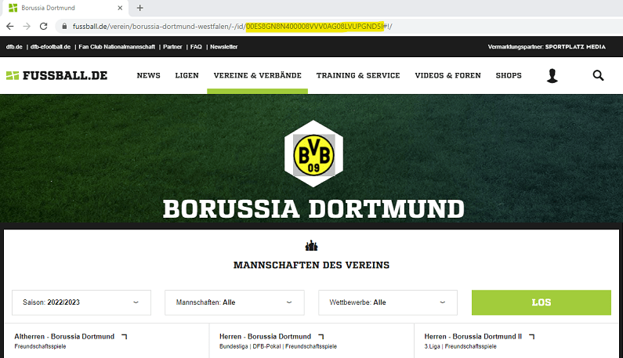This screenshot has height=358, width=623.
Task: Expand the Wettbewerbe: Alle dropdown
Action: [x=388, y=302]
